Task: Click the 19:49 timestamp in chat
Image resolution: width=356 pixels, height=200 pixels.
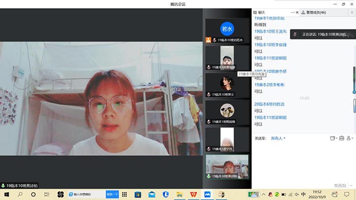Action: pyautogui.click(x=304, y=98)
